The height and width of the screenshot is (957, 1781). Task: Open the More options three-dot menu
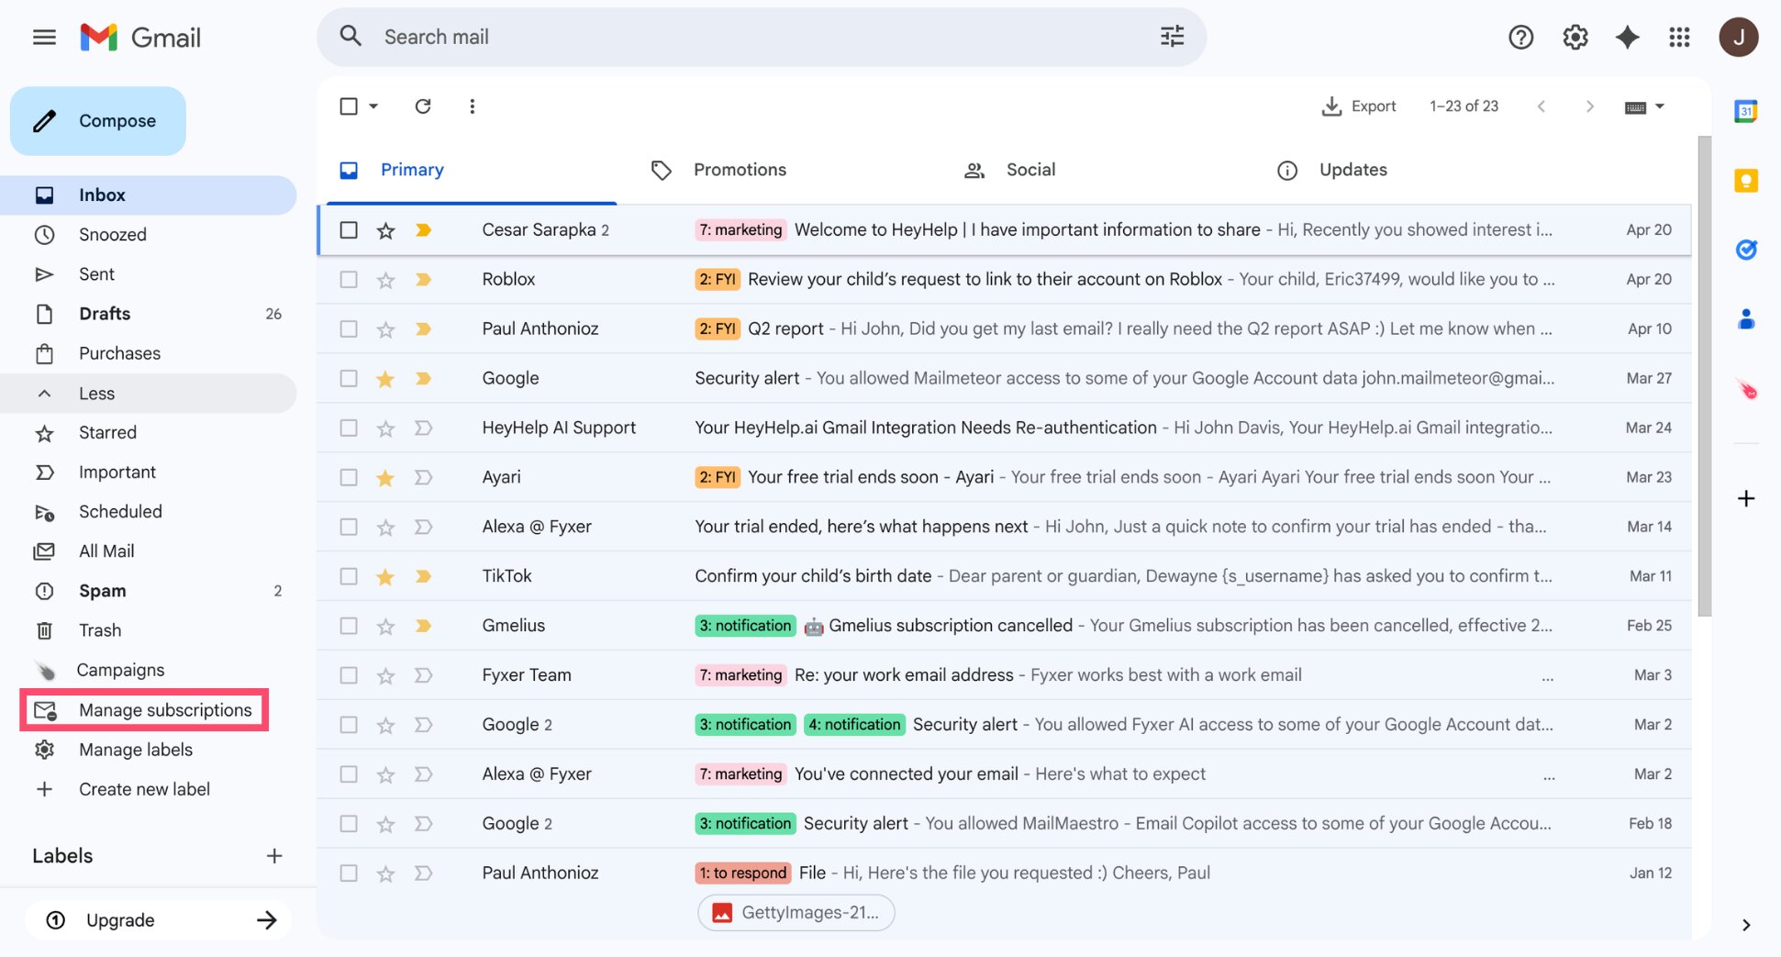pos(472,106)
